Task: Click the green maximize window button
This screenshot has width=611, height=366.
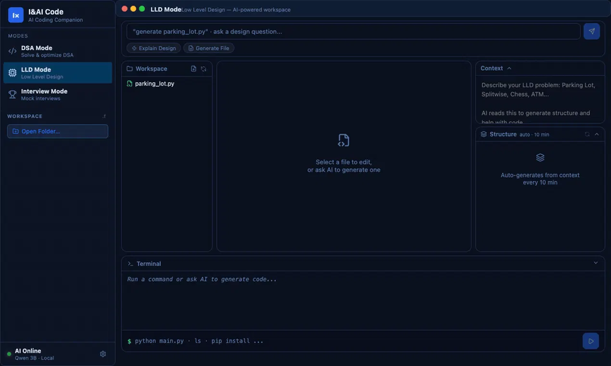Action: point(142,9)
